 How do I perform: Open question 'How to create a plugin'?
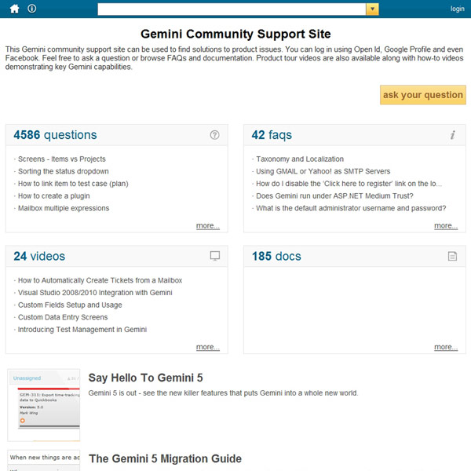tap(53, 195)
